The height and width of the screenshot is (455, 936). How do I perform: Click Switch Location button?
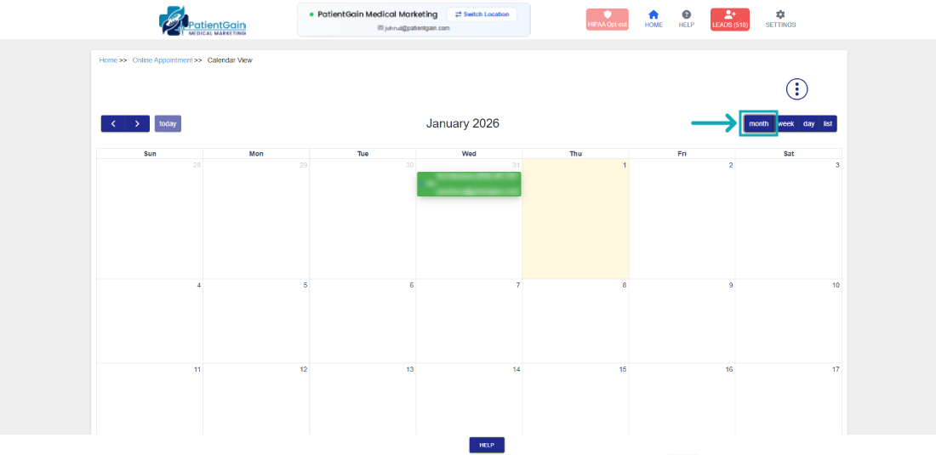coord(482,14)
